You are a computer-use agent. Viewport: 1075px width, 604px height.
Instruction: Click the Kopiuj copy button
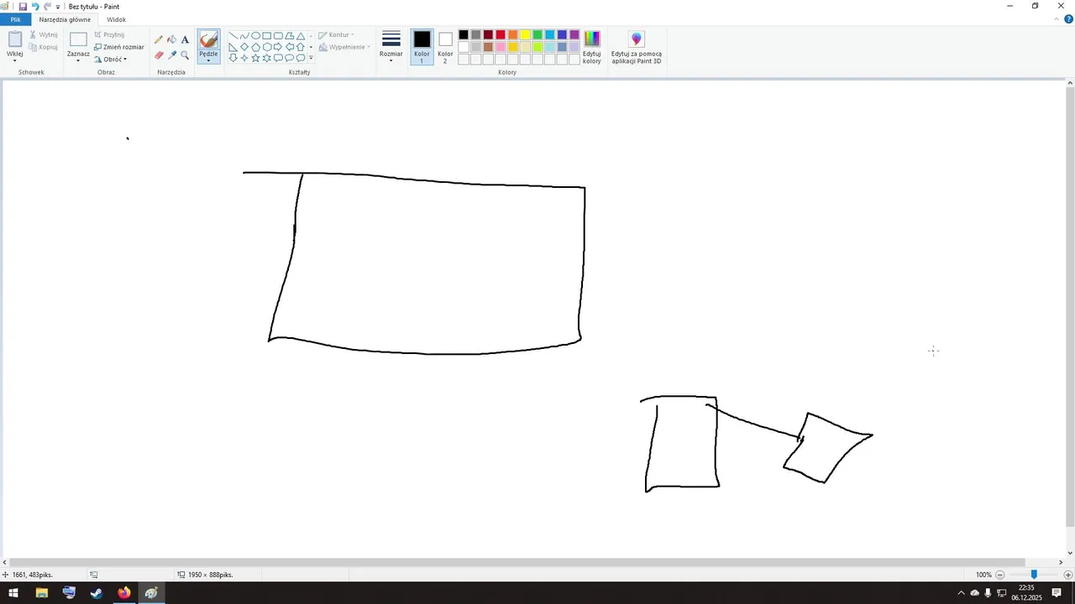(44, 47)
